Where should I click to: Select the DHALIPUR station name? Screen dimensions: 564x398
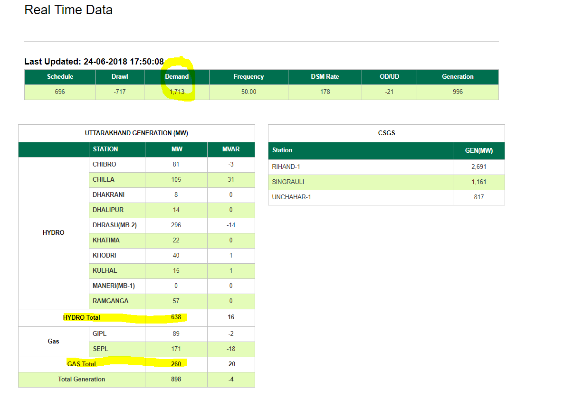[108, 210]
